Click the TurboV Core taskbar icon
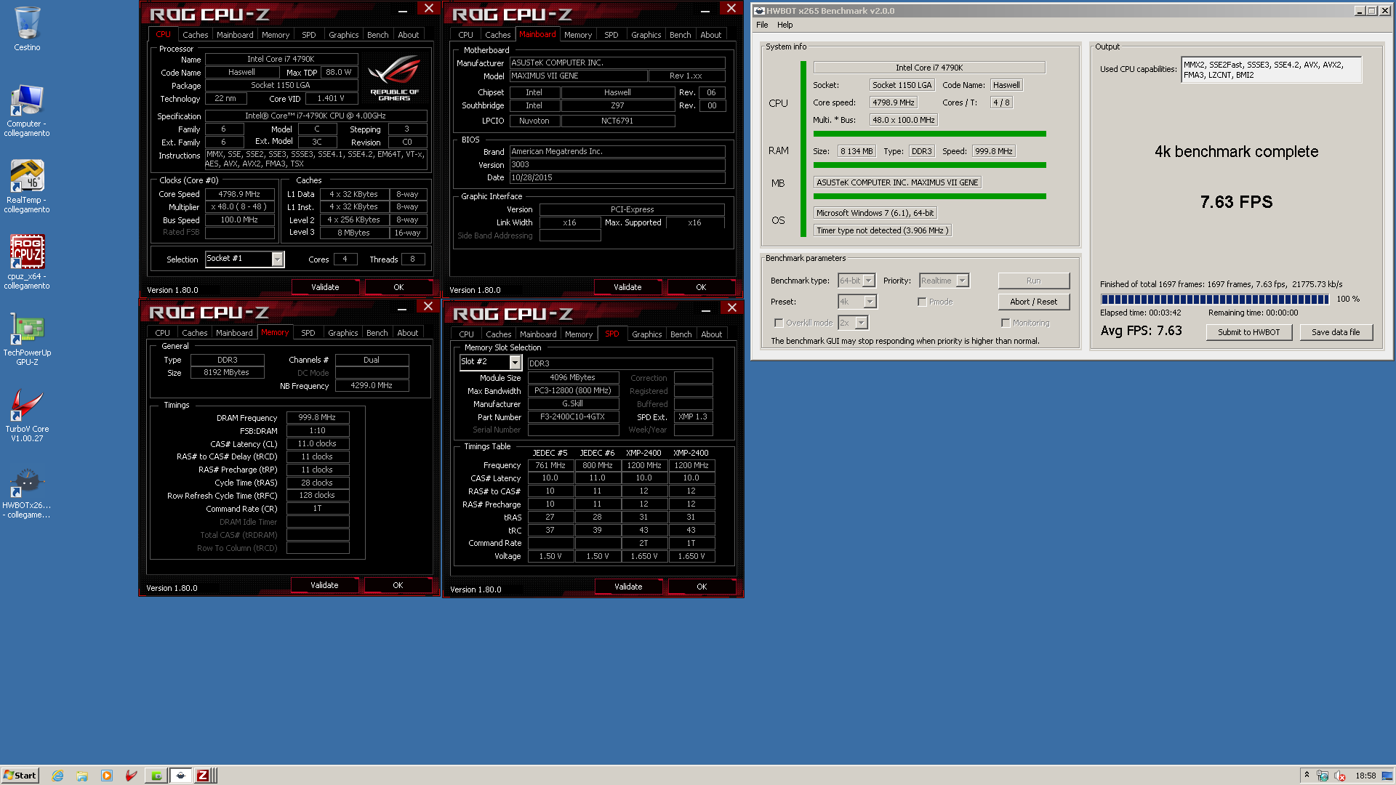The image size is (1396, 785). click(x=132, y=776)
